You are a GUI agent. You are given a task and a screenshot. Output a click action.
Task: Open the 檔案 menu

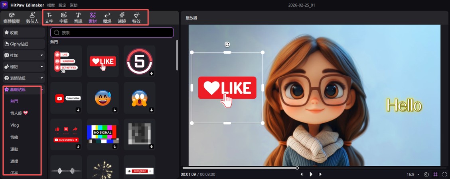pyautogui.click(x=51, y=5)
